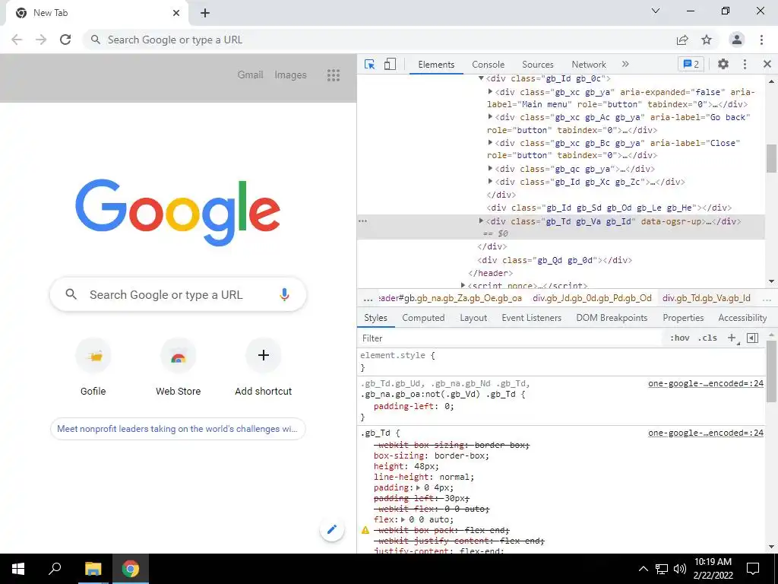Expand the selected gb_Td gb_Va gb_Id node
Image resolution: width=778 pixels, height=584 pixels.
click(x=481, y=221)
